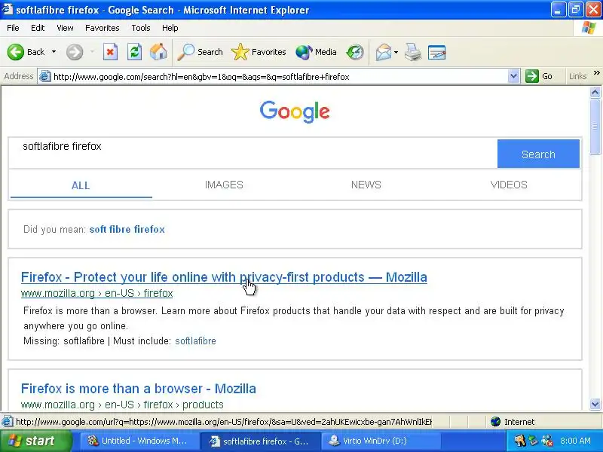Click the softlafibre firefox search field

253,153
